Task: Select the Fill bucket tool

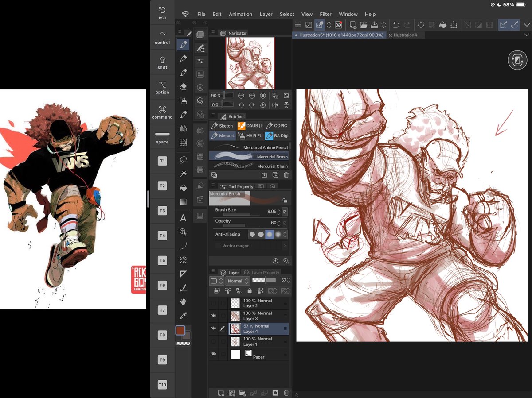Action: 183,188
